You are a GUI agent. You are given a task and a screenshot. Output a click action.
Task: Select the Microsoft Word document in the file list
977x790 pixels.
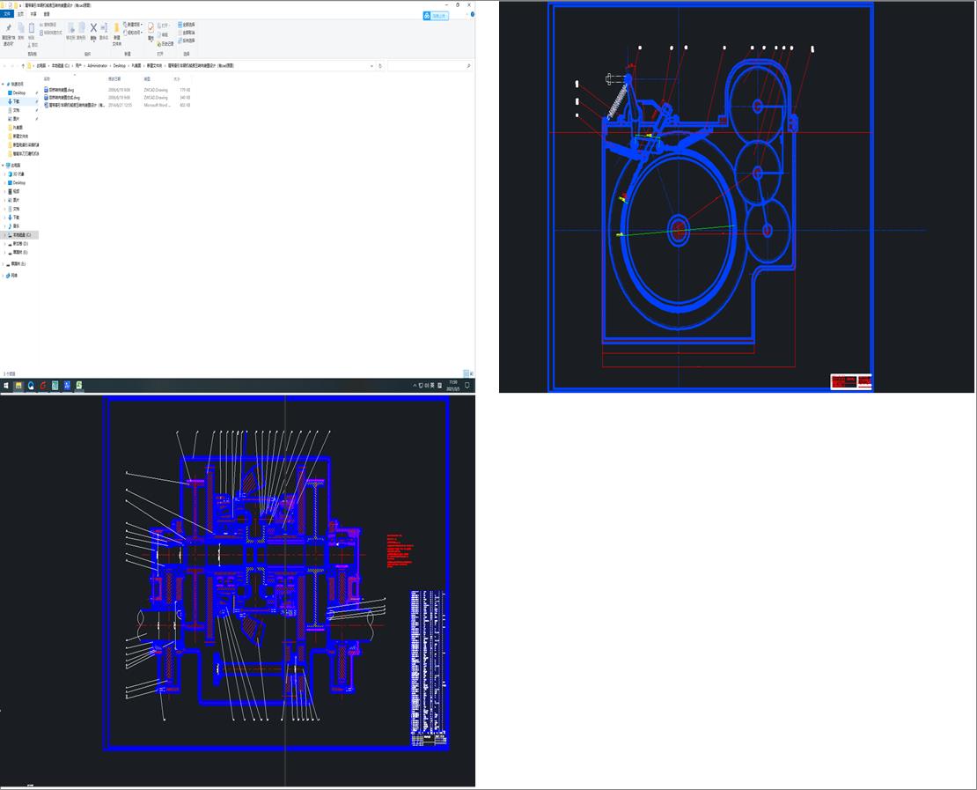[76, 105]
